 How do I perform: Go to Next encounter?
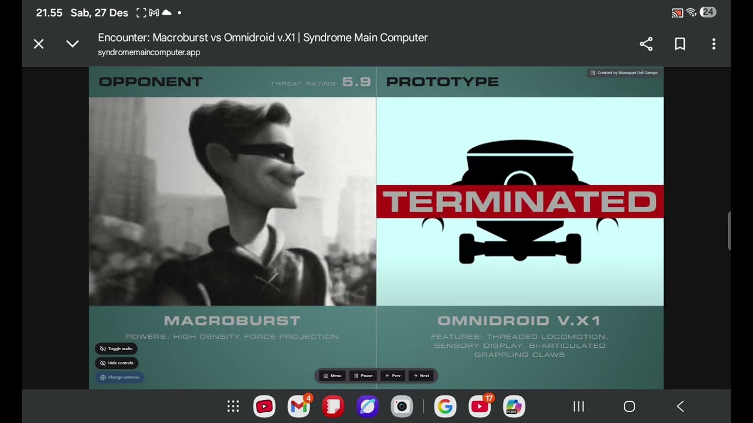(x=421, y=375)
